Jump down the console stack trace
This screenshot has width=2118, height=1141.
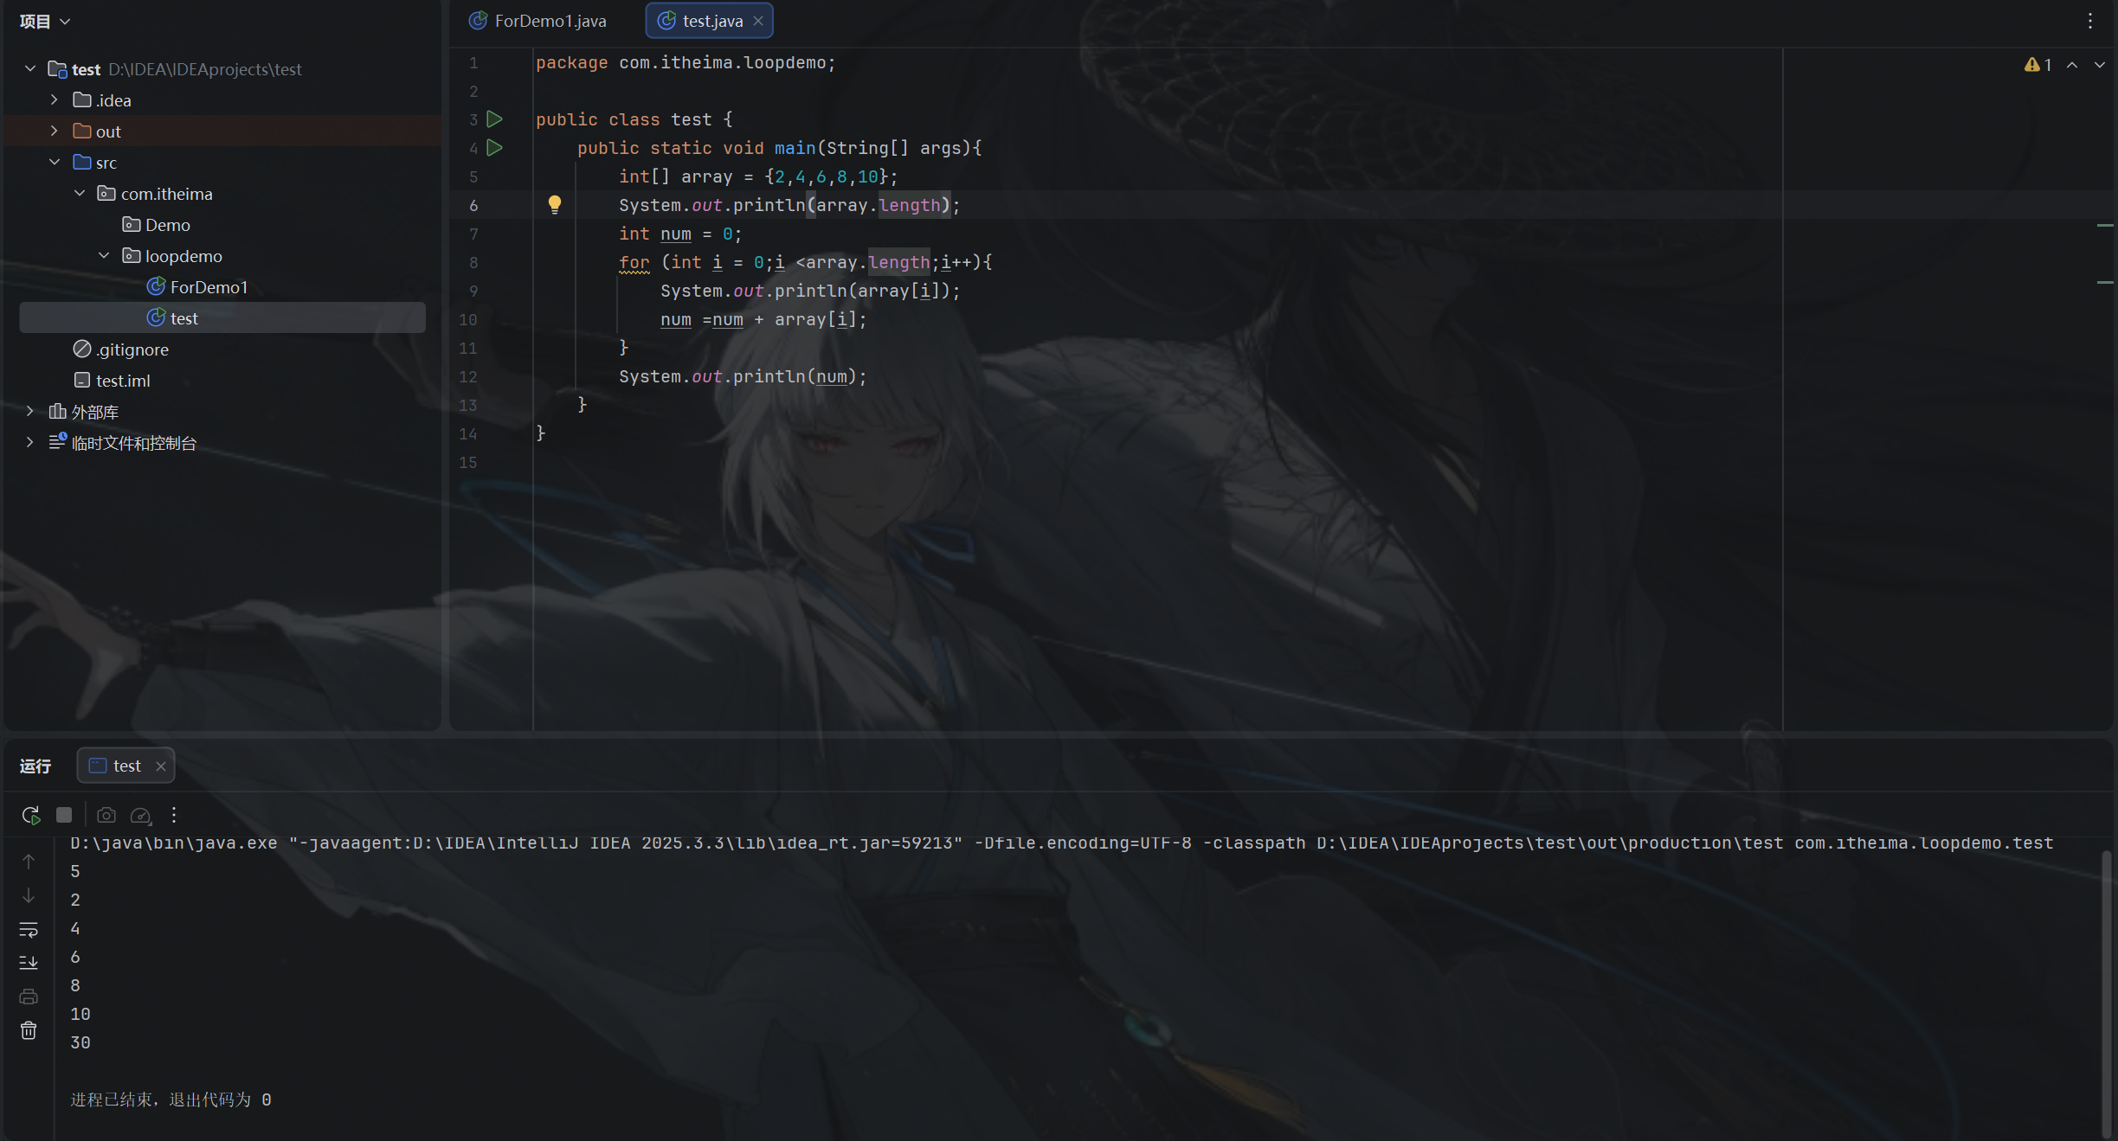[29, 895]
